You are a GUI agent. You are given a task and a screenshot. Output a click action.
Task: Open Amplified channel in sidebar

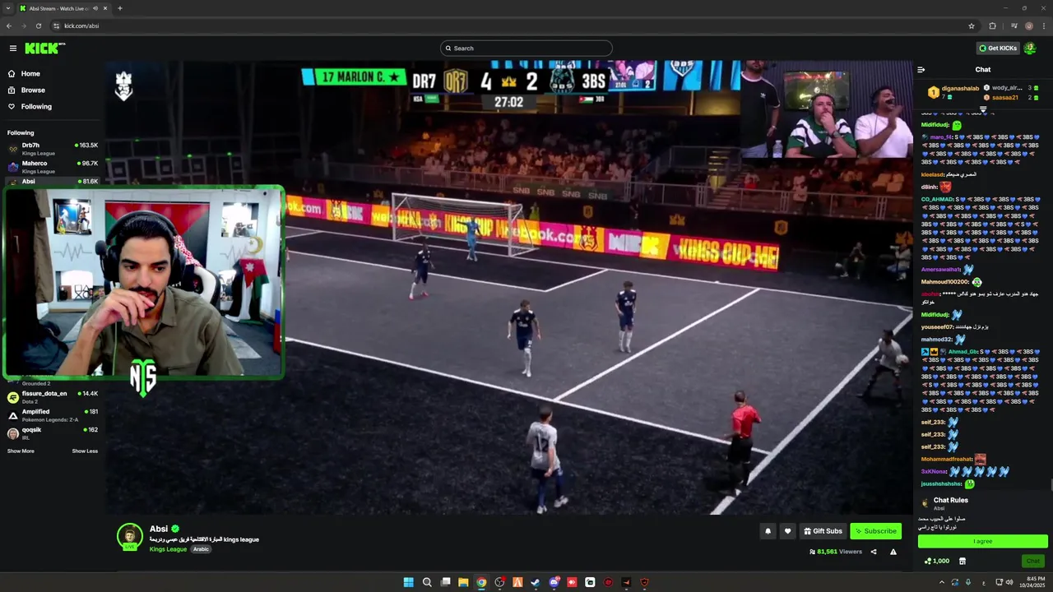[53, 414]
